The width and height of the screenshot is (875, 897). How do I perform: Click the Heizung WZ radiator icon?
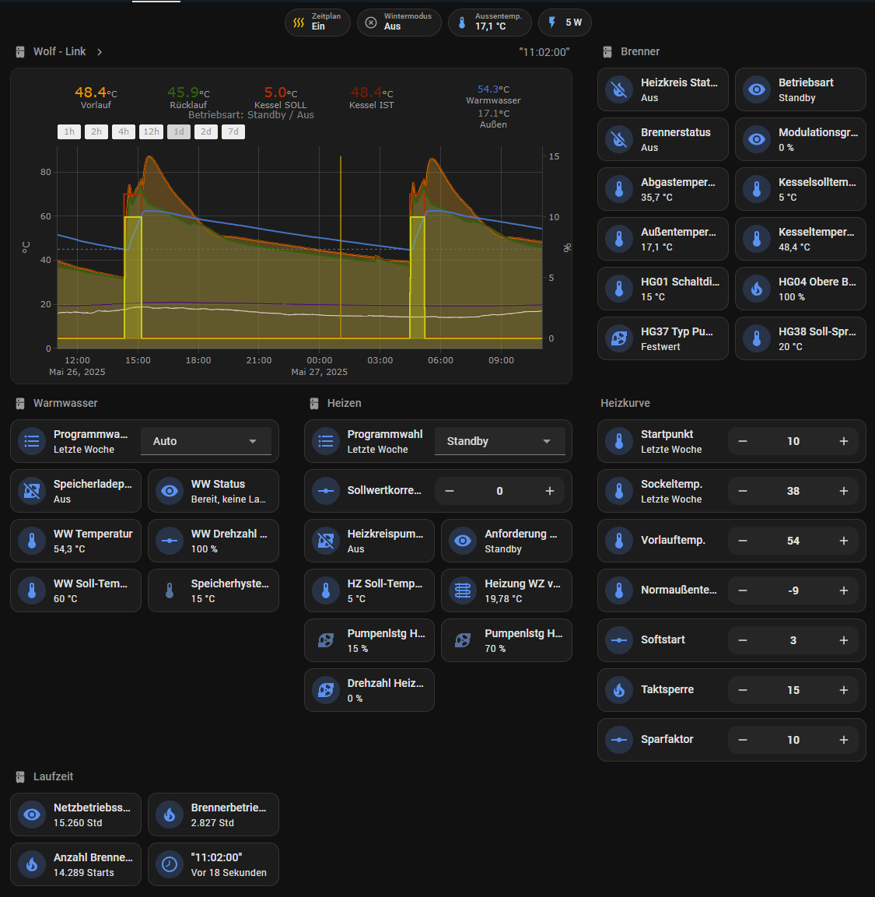[x=463, y=590]
